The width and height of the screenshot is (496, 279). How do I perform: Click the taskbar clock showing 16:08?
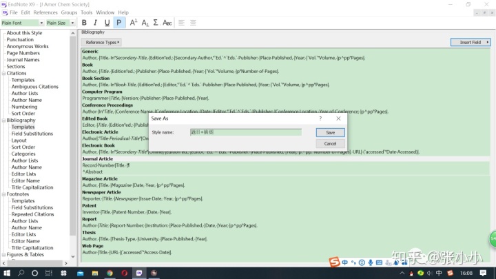point(466,273)
